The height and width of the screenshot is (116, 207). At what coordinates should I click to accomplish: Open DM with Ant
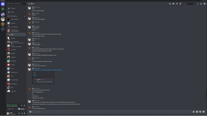coord(16,76)
